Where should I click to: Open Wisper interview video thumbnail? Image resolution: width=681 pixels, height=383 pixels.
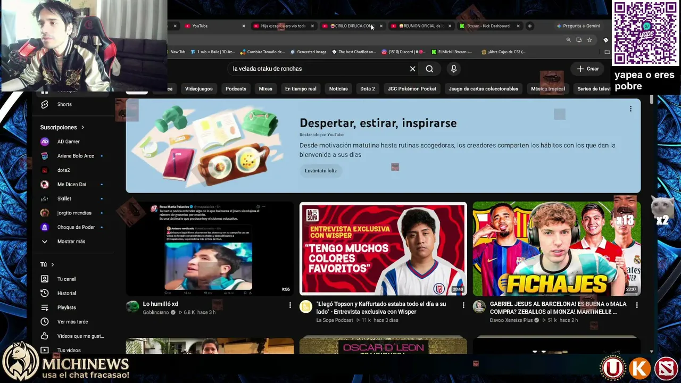pos(383,248)
